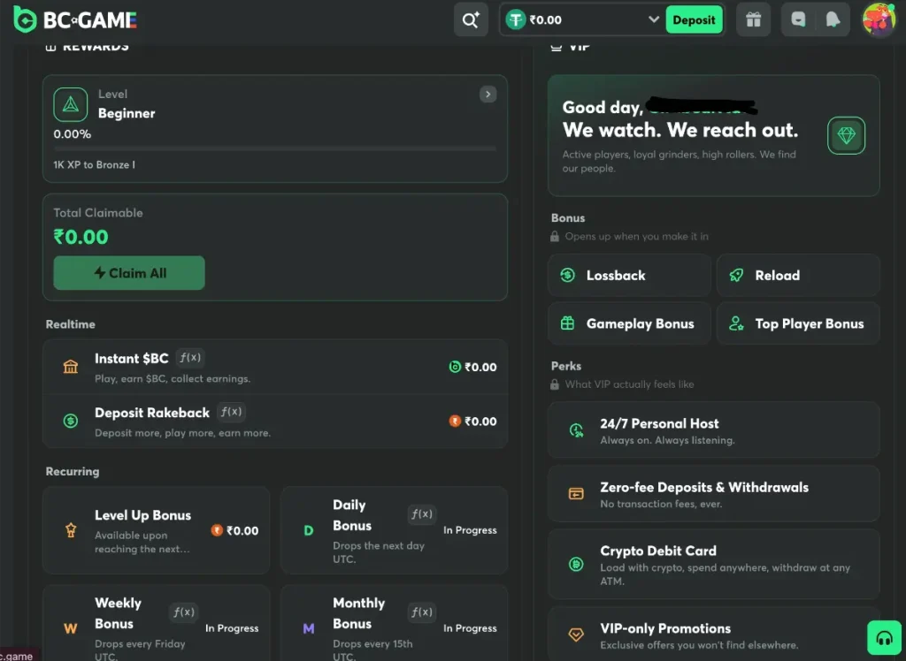Click the BC.GAME logo
Image resolution: width=906 pixels, height=661 pixels.
point(75,19)
